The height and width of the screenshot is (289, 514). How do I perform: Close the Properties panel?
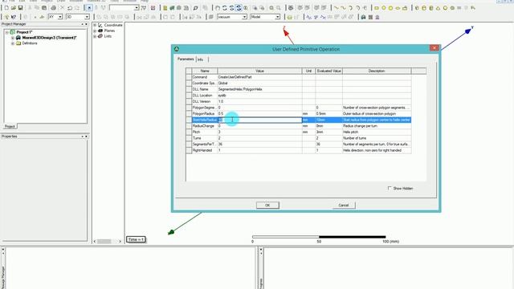pos(86,136)
